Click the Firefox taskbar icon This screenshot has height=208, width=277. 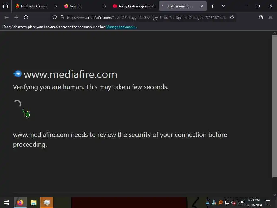(x=20, y=203)
